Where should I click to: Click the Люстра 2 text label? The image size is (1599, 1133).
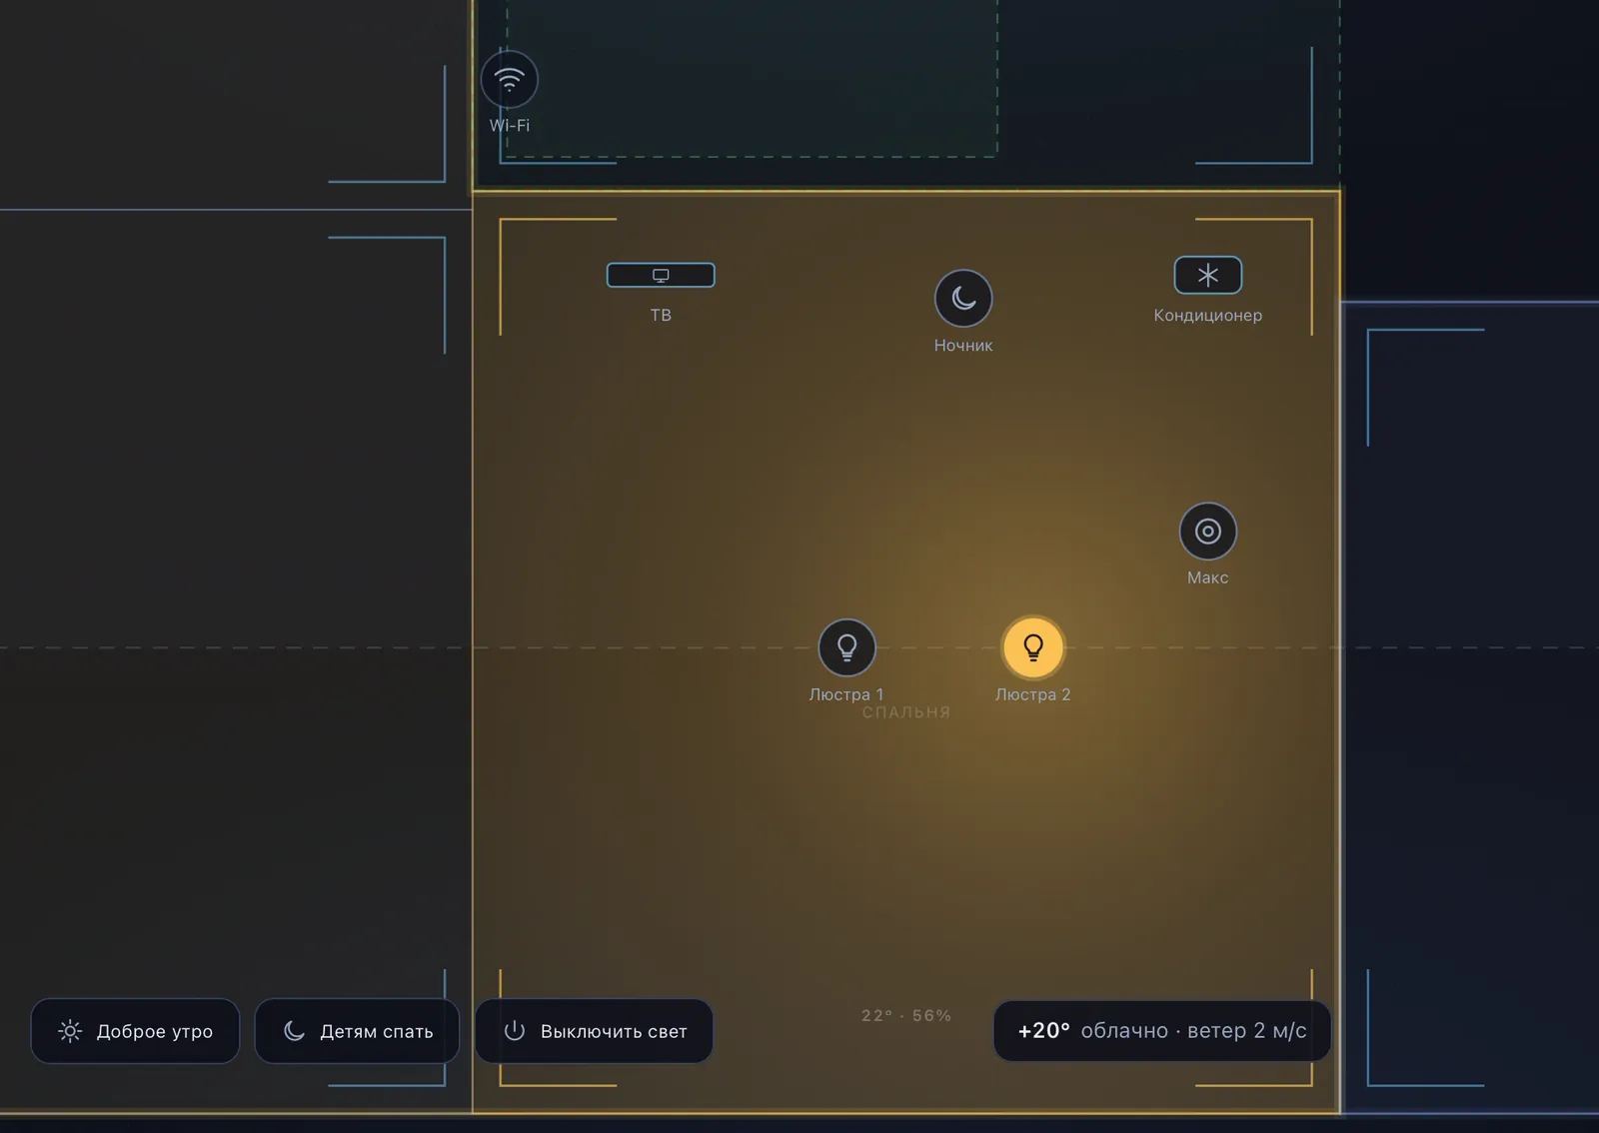[x=1033, y=694]
